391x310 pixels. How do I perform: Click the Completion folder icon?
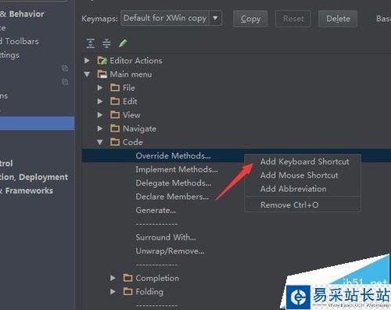(127, 278)
